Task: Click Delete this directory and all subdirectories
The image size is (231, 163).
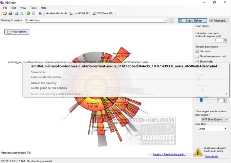Action: 56,94
